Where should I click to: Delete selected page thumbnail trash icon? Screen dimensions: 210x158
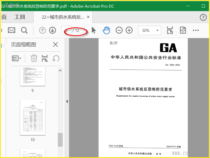(34, 58)
